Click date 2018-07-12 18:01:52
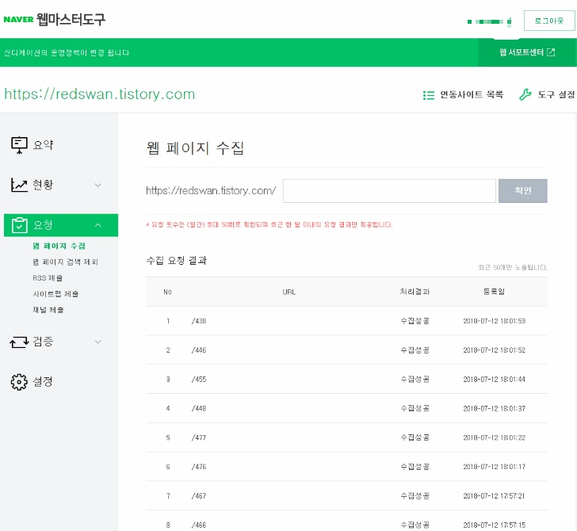The height and width of the screenshot is (531, 577). [x=495, y=350]
